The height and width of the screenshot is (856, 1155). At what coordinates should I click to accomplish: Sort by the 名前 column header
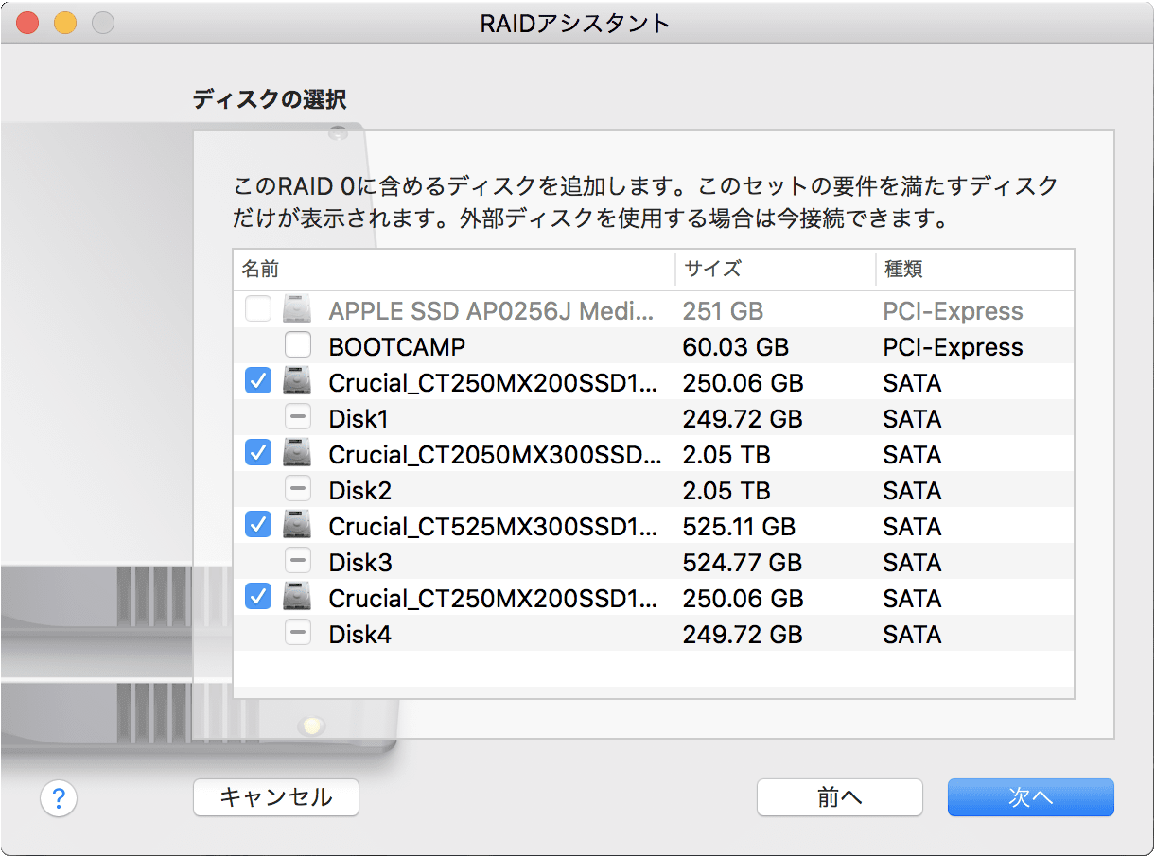(454, 270)
